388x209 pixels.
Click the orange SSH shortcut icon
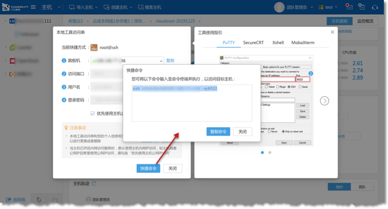point(94,48)
